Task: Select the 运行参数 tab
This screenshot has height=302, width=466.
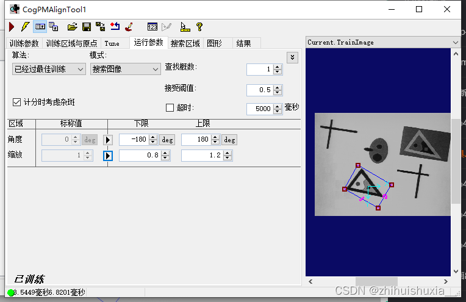Action: [149, 43]
